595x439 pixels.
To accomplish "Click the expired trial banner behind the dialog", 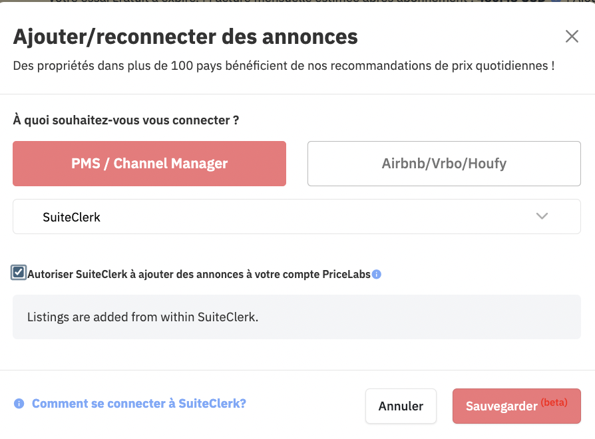I will tap(297, 1).
